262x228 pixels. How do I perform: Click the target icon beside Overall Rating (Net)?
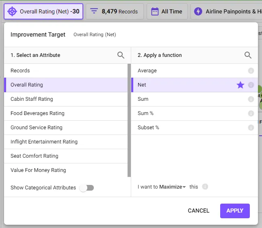pyautogui.click(x=12, y=11)
